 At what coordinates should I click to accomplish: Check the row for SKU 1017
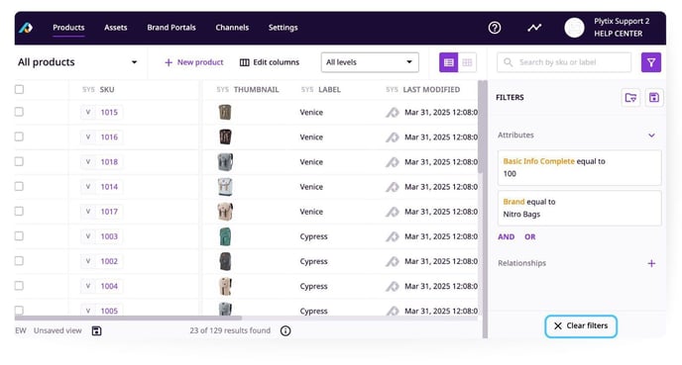point(19,212)
